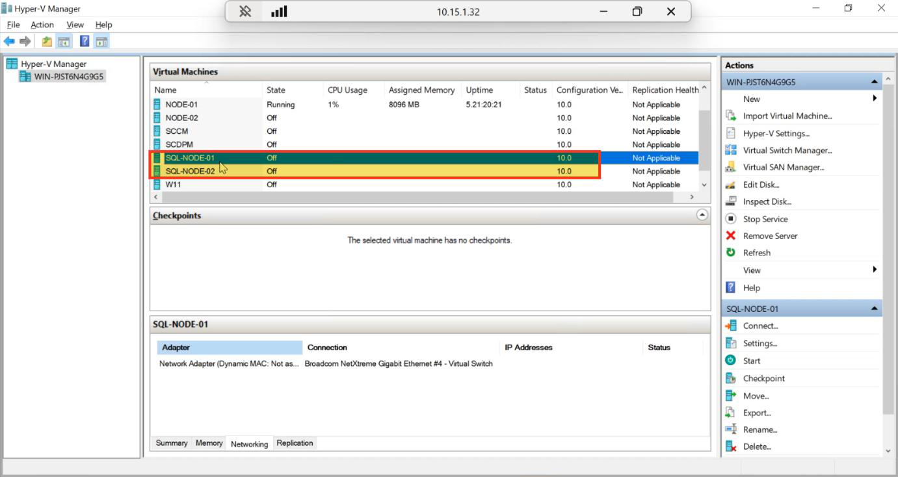Sort by Replication Health column header
The width and height of the screenshot is (898, 477).
(665, 90)
